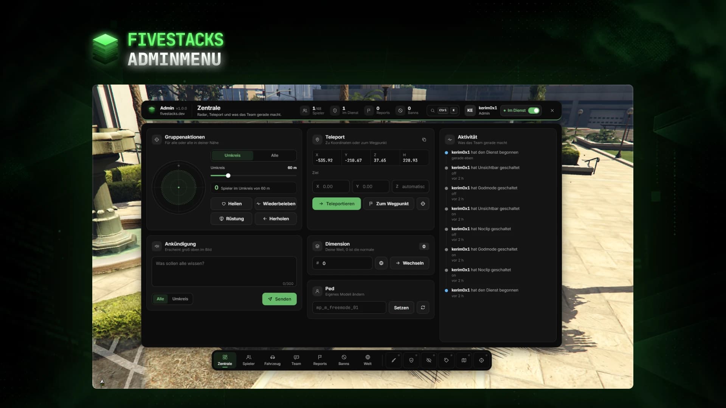Click the target X coordinate field
The width and height of the screenshot is (726, 408).
pyautogui.click(x=331, y=186)
